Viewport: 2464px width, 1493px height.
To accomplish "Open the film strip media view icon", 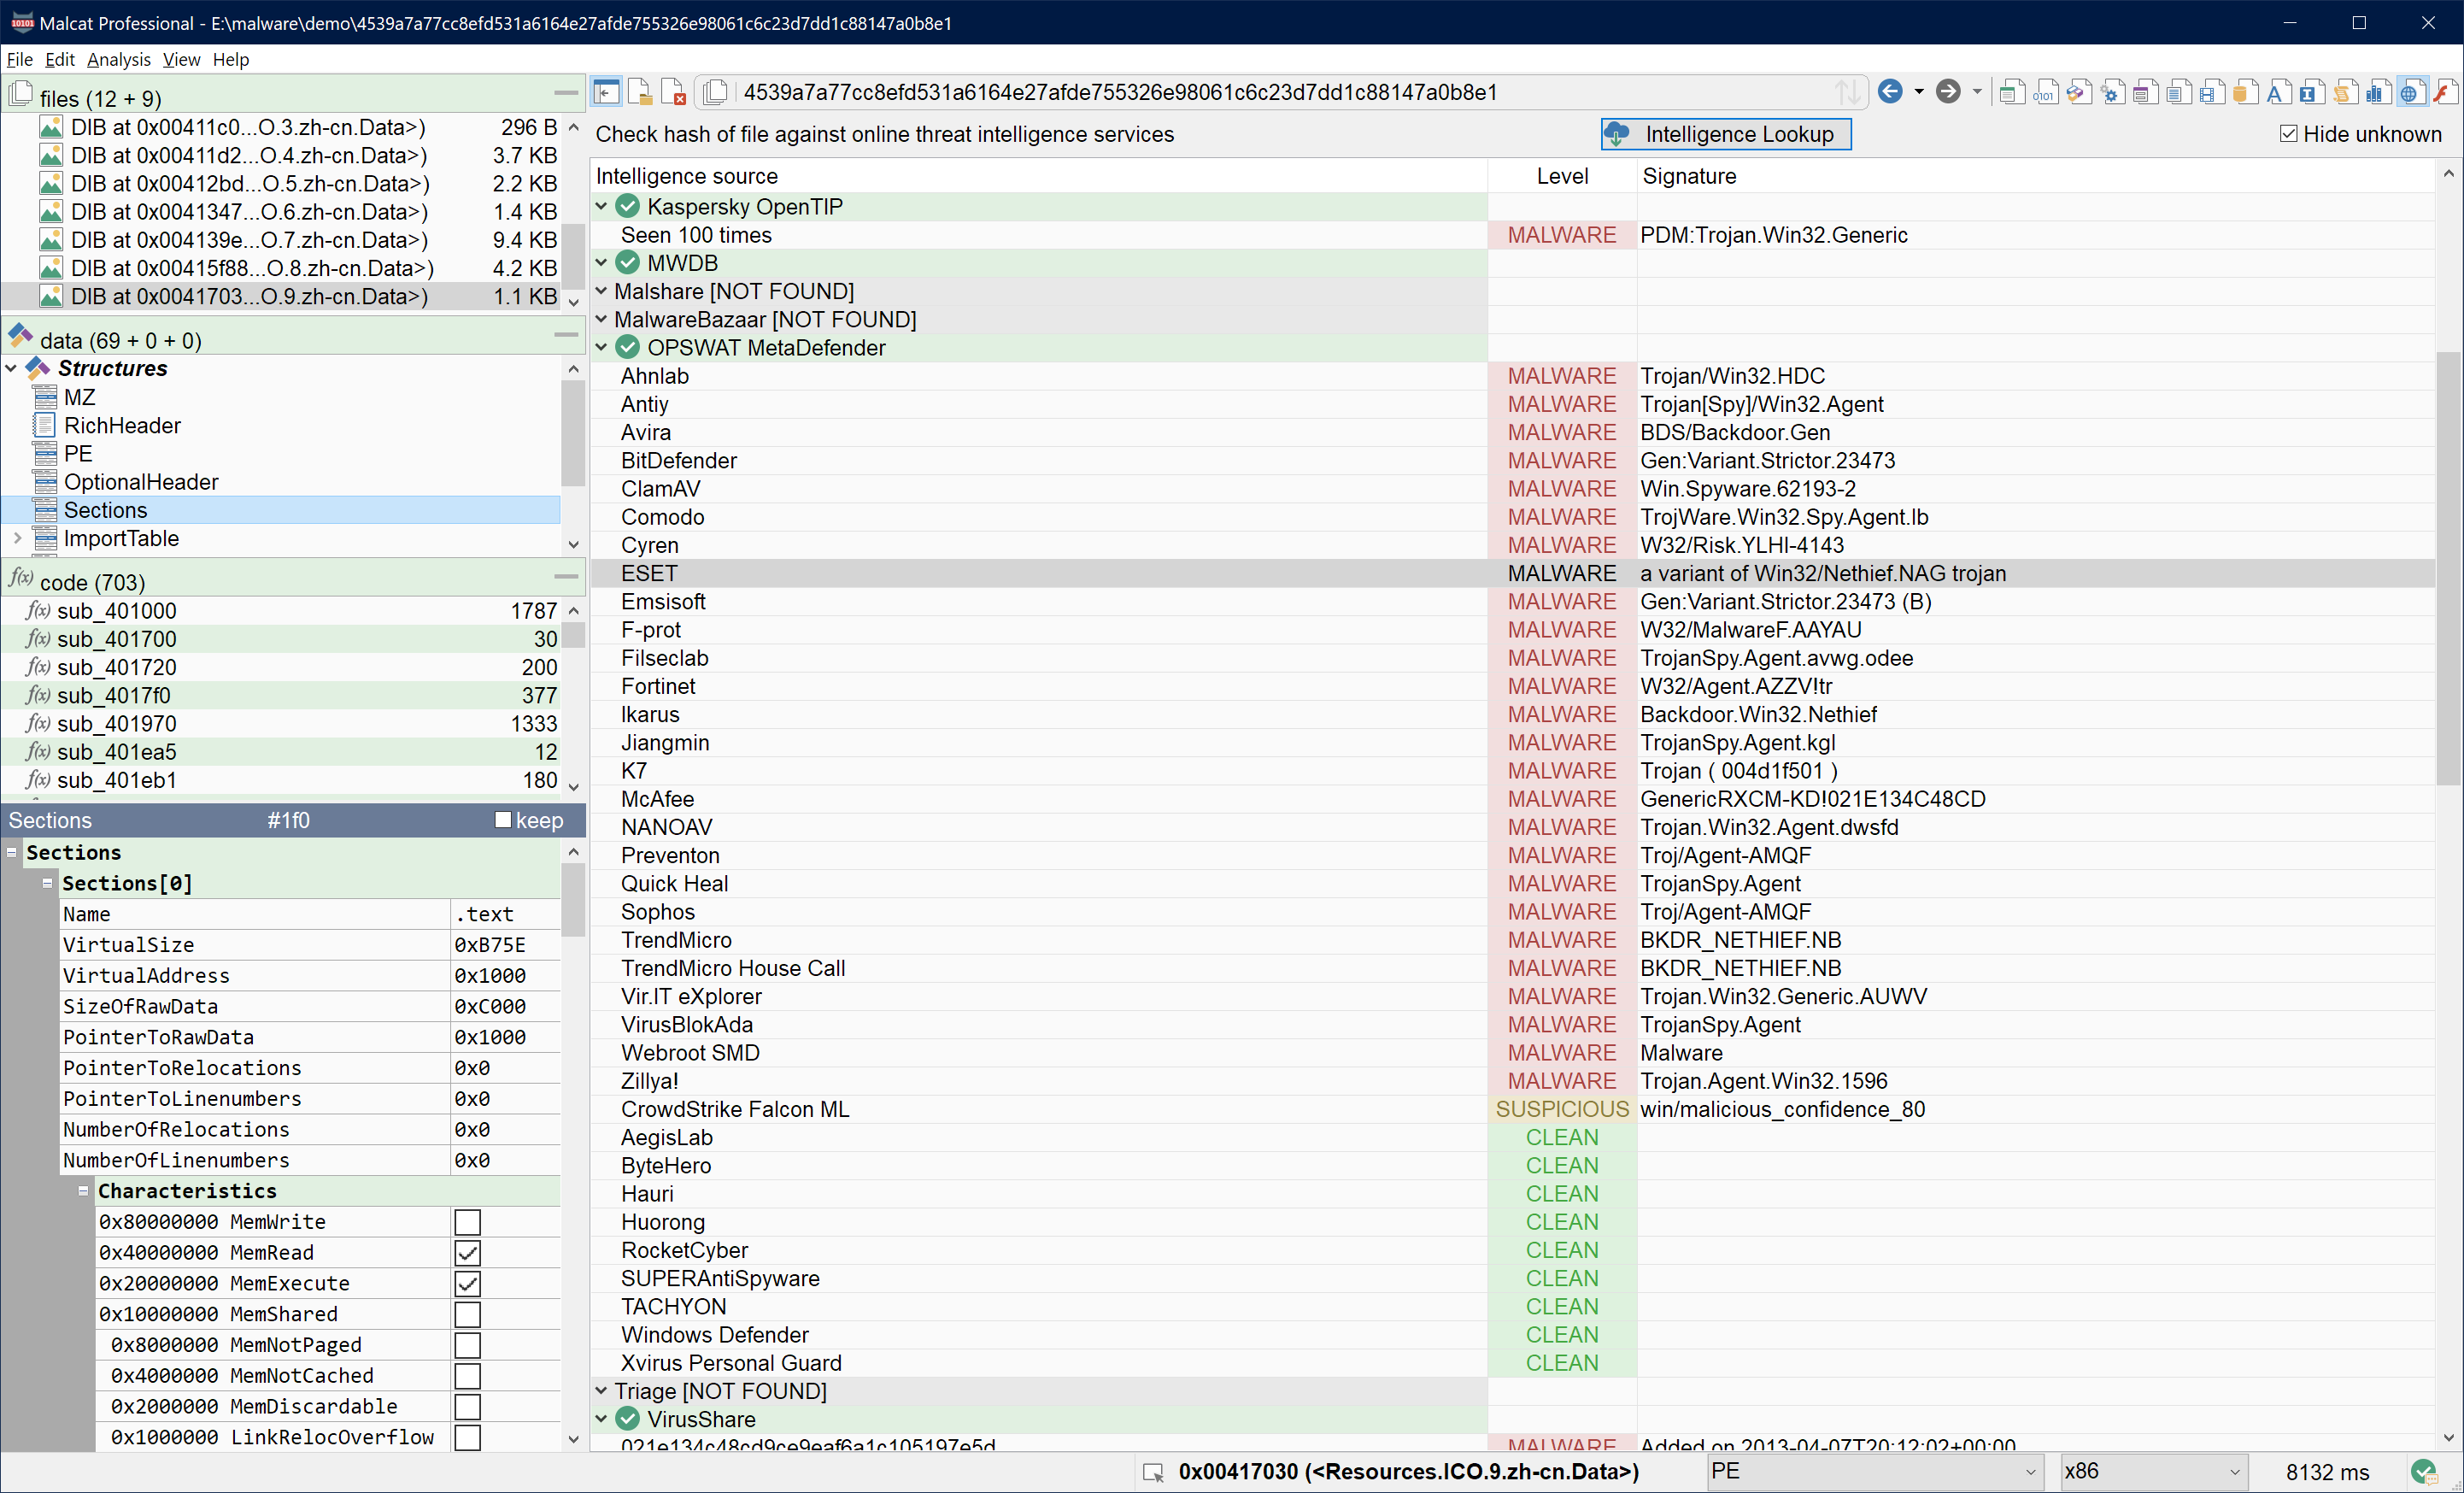I will [x=2211, y=93].
